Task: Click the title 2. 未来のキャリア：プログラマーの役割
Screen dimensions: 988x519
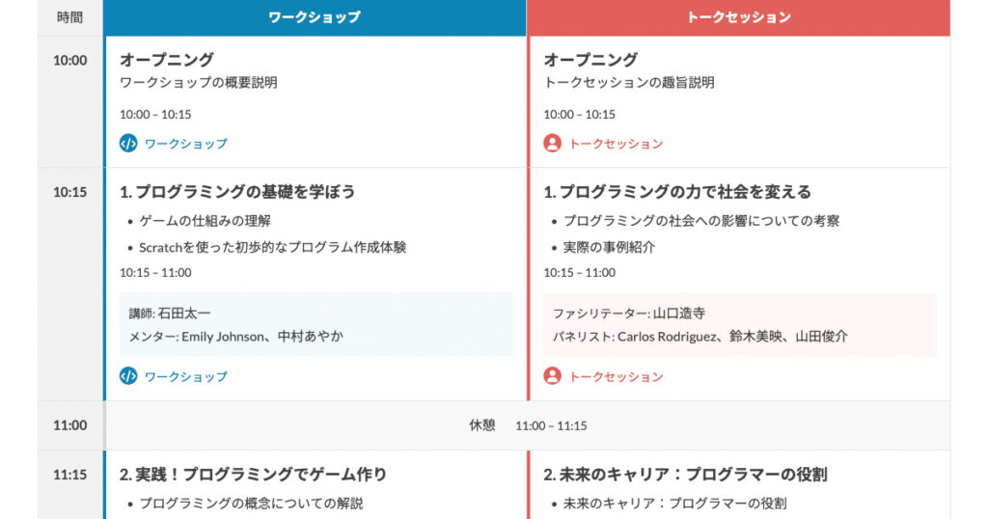Action: (x=685, y=475)
